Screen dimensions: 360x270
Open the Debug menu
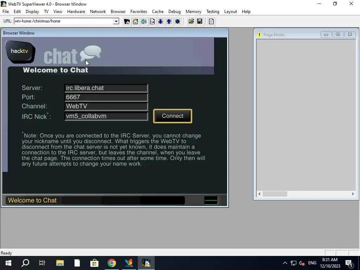(x=174, y=12)
